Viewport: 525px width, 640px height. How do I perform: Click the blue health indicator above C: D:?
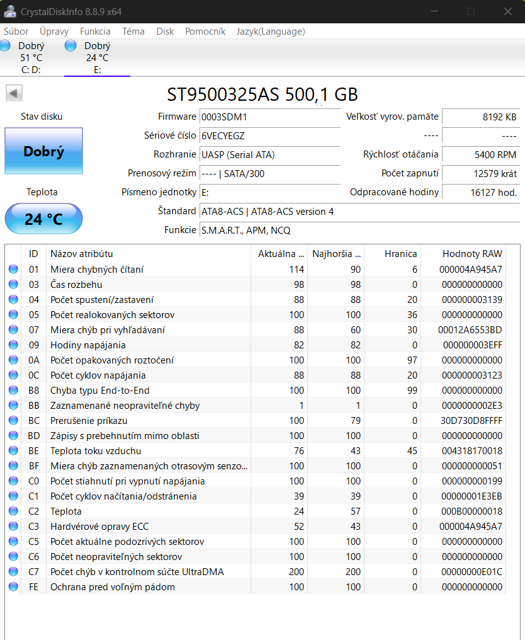point(5,45)
